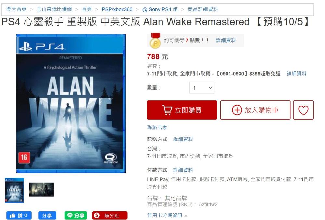Open 詳細資料 next to 付款方式
Viewport: 325px width, 220px height.
pos(183,170)
